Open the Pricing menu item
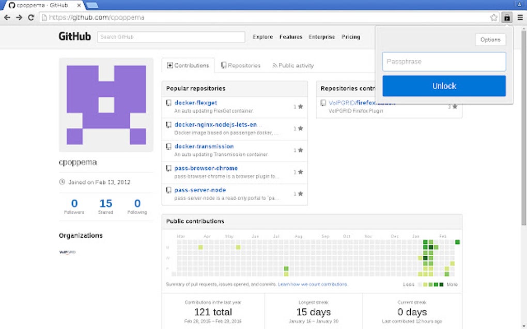527x329 pixels. 351,37
